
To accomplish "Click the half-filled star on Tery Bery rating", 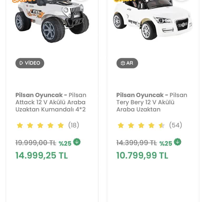I will [161, 125].
